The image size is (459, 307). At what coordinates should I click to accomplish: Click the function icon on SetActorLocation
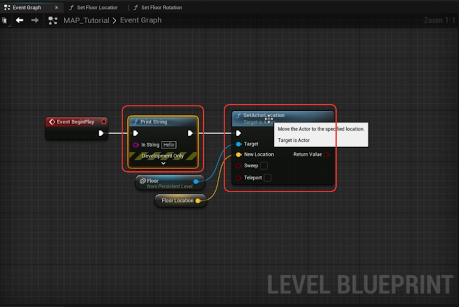[238, 116]
